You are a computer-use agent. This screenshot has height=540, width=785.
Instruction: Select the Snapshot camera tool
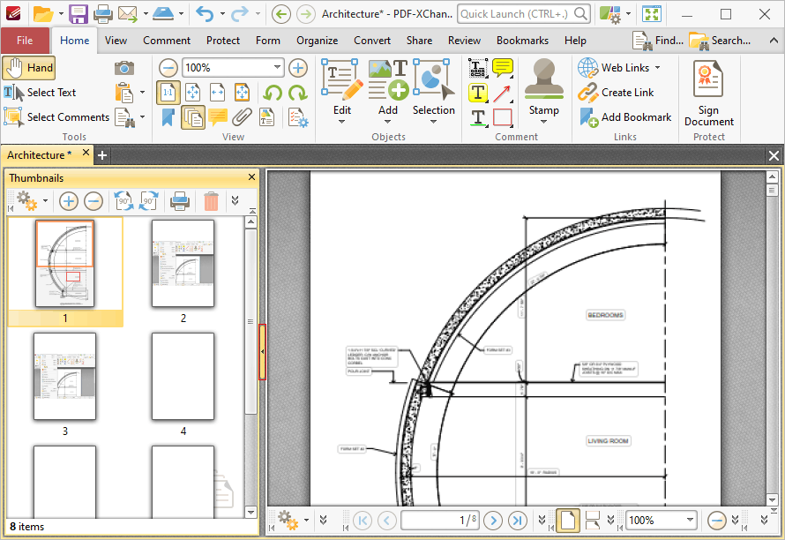point(124,68)
